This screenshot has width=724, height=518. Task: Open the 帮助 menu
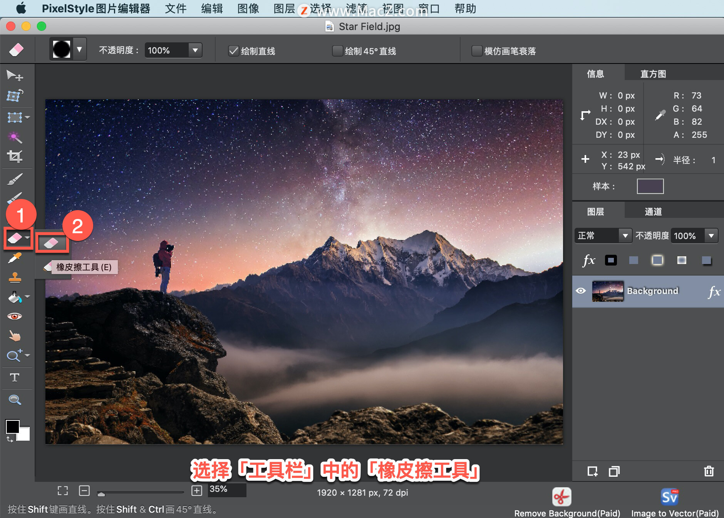point(465,8)
